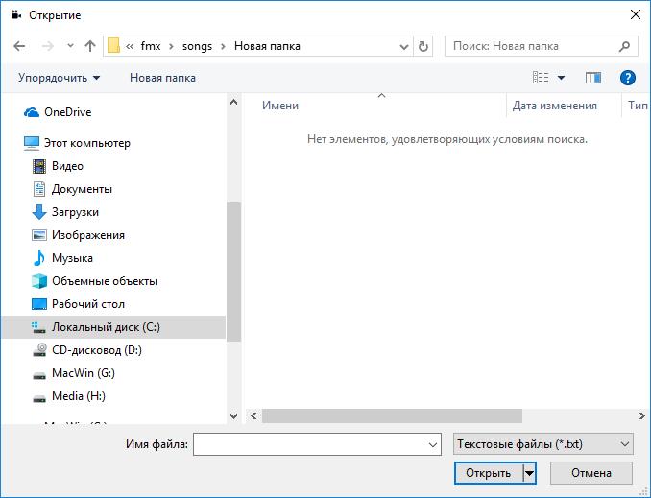Click the CD-дисковод disc icon
This screenshot has width=651, height=498.
pos(39,350)
